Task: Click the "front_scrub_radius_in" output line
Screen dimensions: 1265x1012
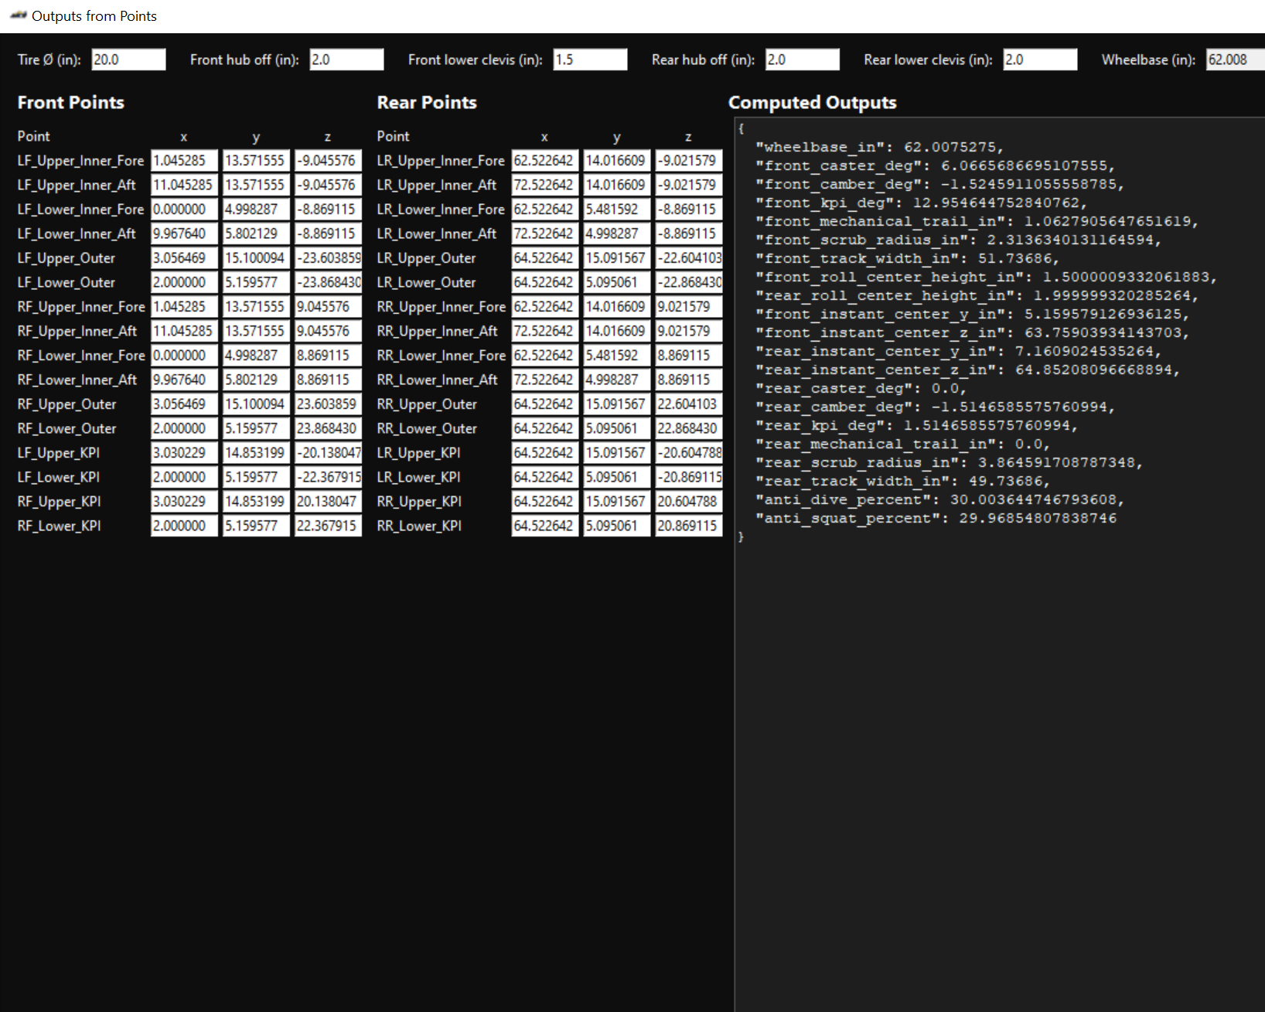Action: coord(959,240)
